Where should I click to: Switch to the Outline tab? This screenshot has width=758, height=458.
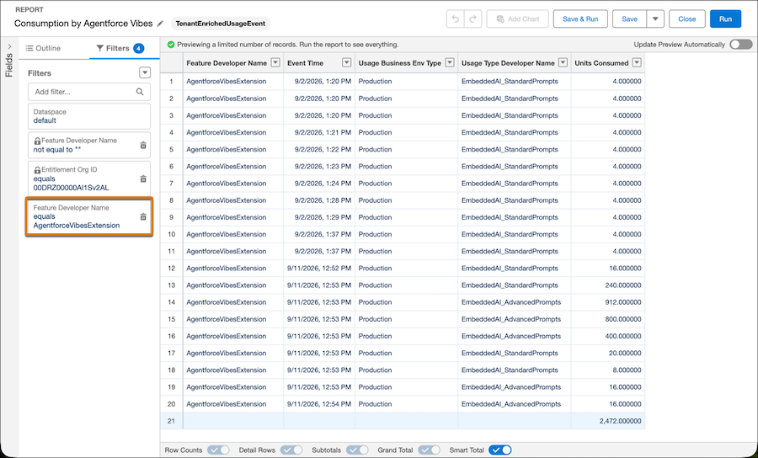click(43, 48)
